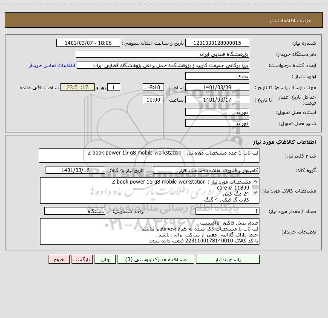
Task: Click label نام دستگاه خریدار
Action: click(x=296, y=54)
